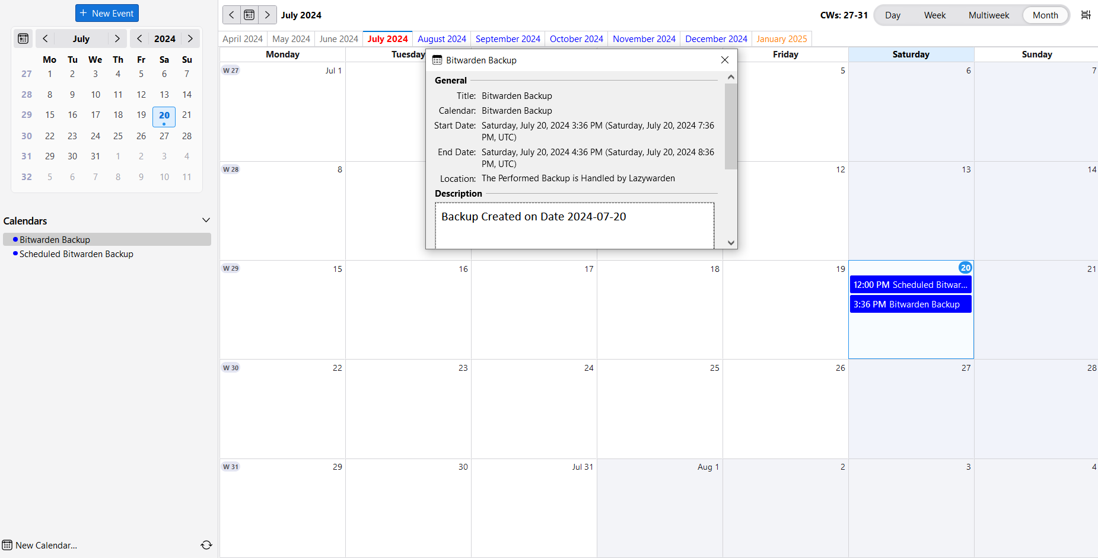Click the Sunday column header

click(1036, 54)
